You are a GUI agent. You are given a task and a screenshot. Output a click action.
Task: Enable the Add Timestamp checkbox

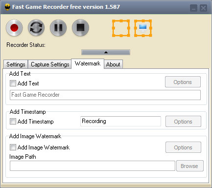pyautogui.click(x=13, y=121)
